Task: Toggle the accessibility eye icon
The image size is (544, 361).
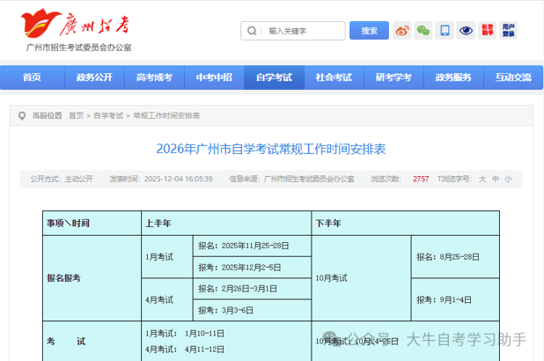Action: click(467, 31)
